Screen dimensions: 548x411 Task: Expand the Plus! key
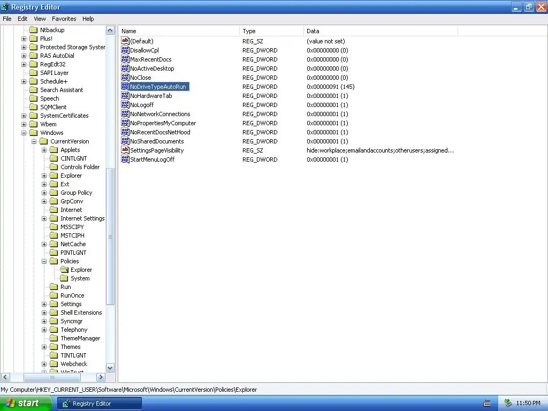(24, 39)
